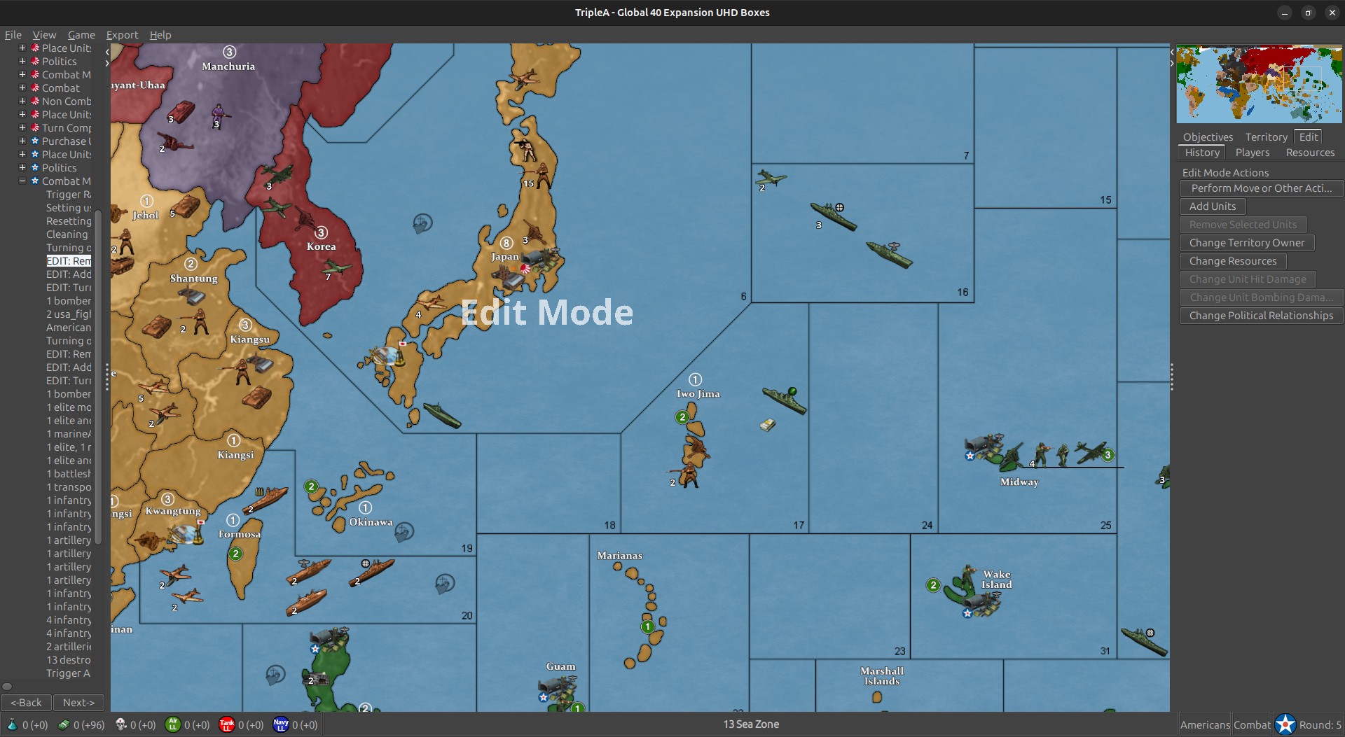Click the Navy LL resource icon in status bar
1345x737 pixels.
(281, 724)
